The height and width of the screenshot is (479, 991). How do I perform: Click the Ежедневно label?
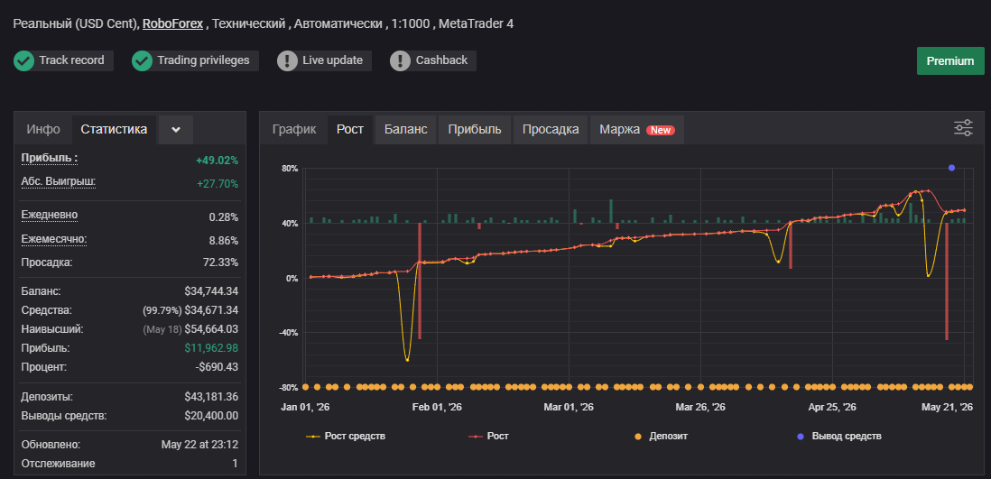click(x=50, y=215)
